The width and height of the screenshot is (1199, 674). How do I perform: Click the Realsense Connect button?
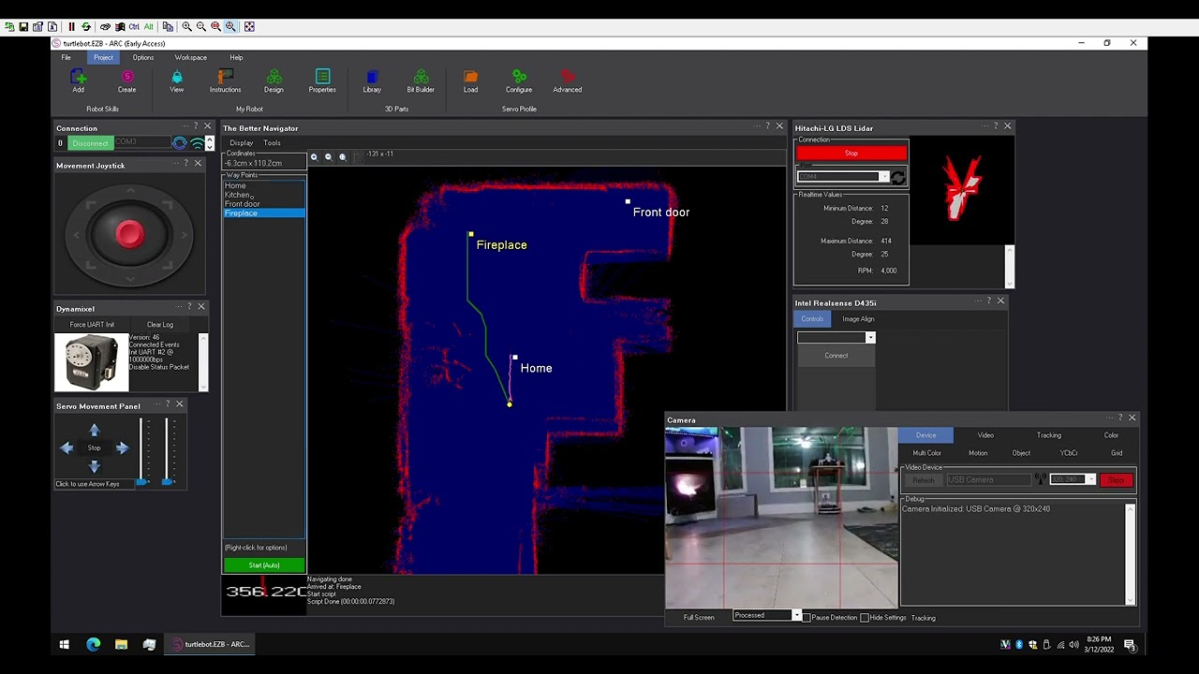coord(836,356)
